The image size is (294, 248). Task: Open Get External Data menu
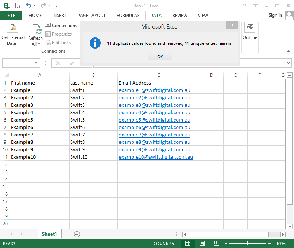[x=13, y=34]
